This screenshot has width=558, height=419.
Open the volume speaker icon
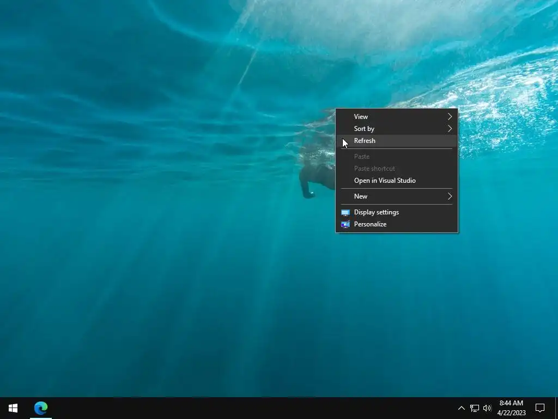[487, 408]
